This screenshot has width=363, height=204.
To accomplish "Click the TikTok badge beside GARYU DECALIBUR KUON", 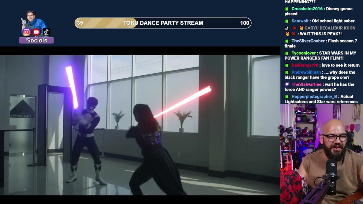I will pos(287,28).
